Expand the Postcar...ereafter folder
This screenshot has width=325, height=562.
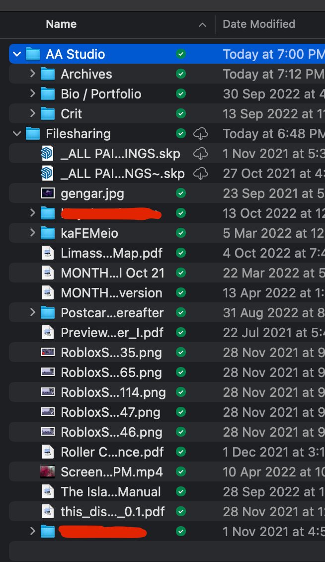tap(32, 312)
